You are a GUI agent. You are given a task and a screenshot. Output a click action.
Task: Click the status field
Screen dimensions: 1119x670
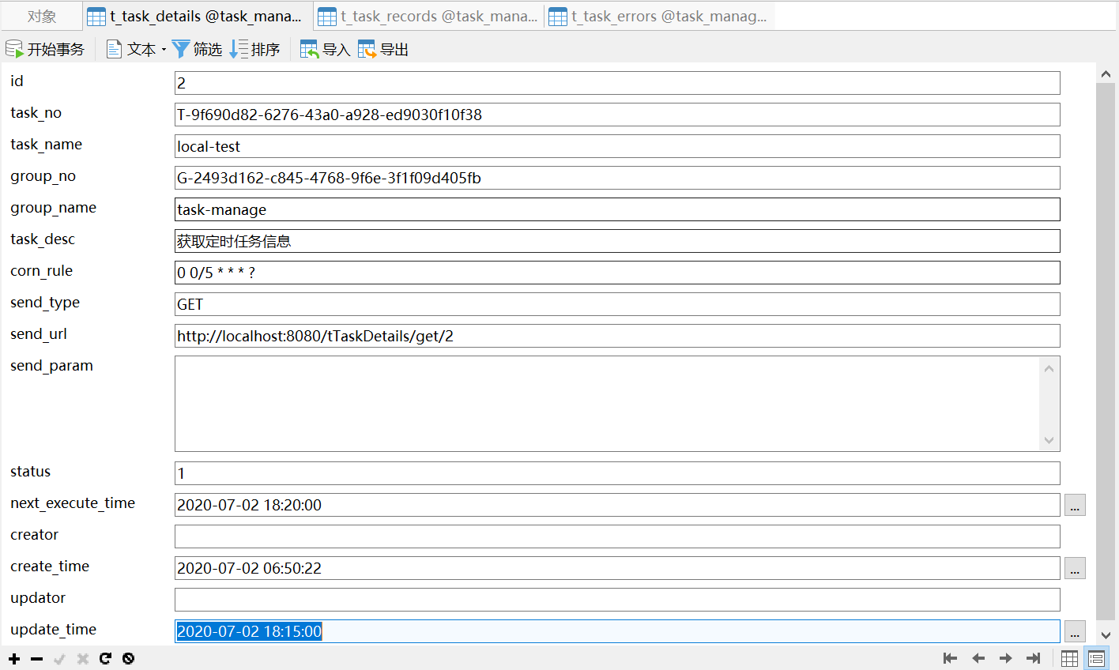617,473
